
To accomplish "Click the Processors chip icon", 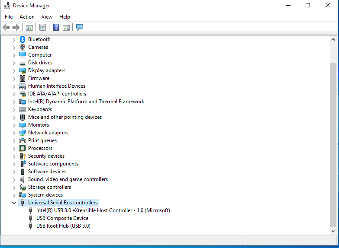I will pyautogui.click(x=23, y=148).
